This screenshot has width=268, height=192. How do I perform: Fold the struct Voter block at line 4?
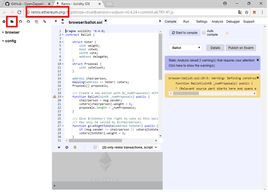click(x=63, y=42)
